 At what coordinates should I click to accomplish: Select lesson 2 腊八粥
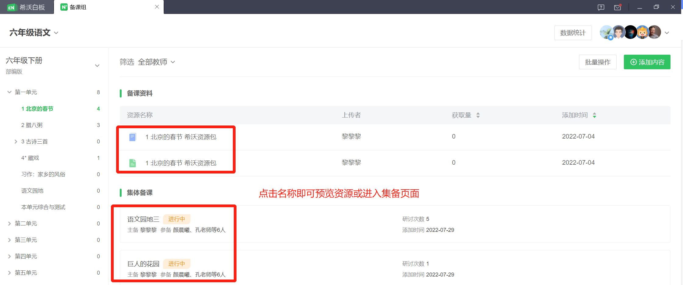pyautogui.click(x=32, y=125)
